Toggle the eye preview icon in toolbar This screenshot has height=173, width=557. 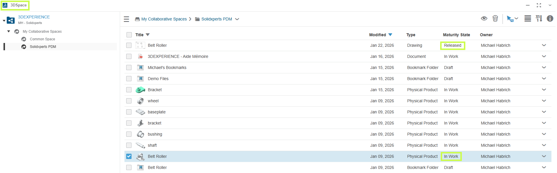pyautogui.click(x=484, y=18)
